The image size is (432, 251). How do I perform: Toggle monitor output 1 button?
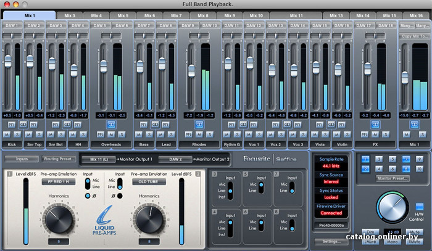[x=365, y=159]
